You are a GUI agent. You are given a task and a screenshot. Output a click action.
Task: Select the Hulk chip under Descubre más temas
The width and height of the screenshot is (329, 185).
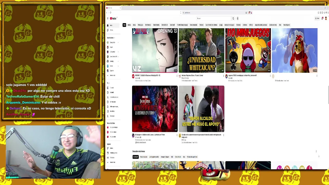pyautogui.click(x=172, y=157)
